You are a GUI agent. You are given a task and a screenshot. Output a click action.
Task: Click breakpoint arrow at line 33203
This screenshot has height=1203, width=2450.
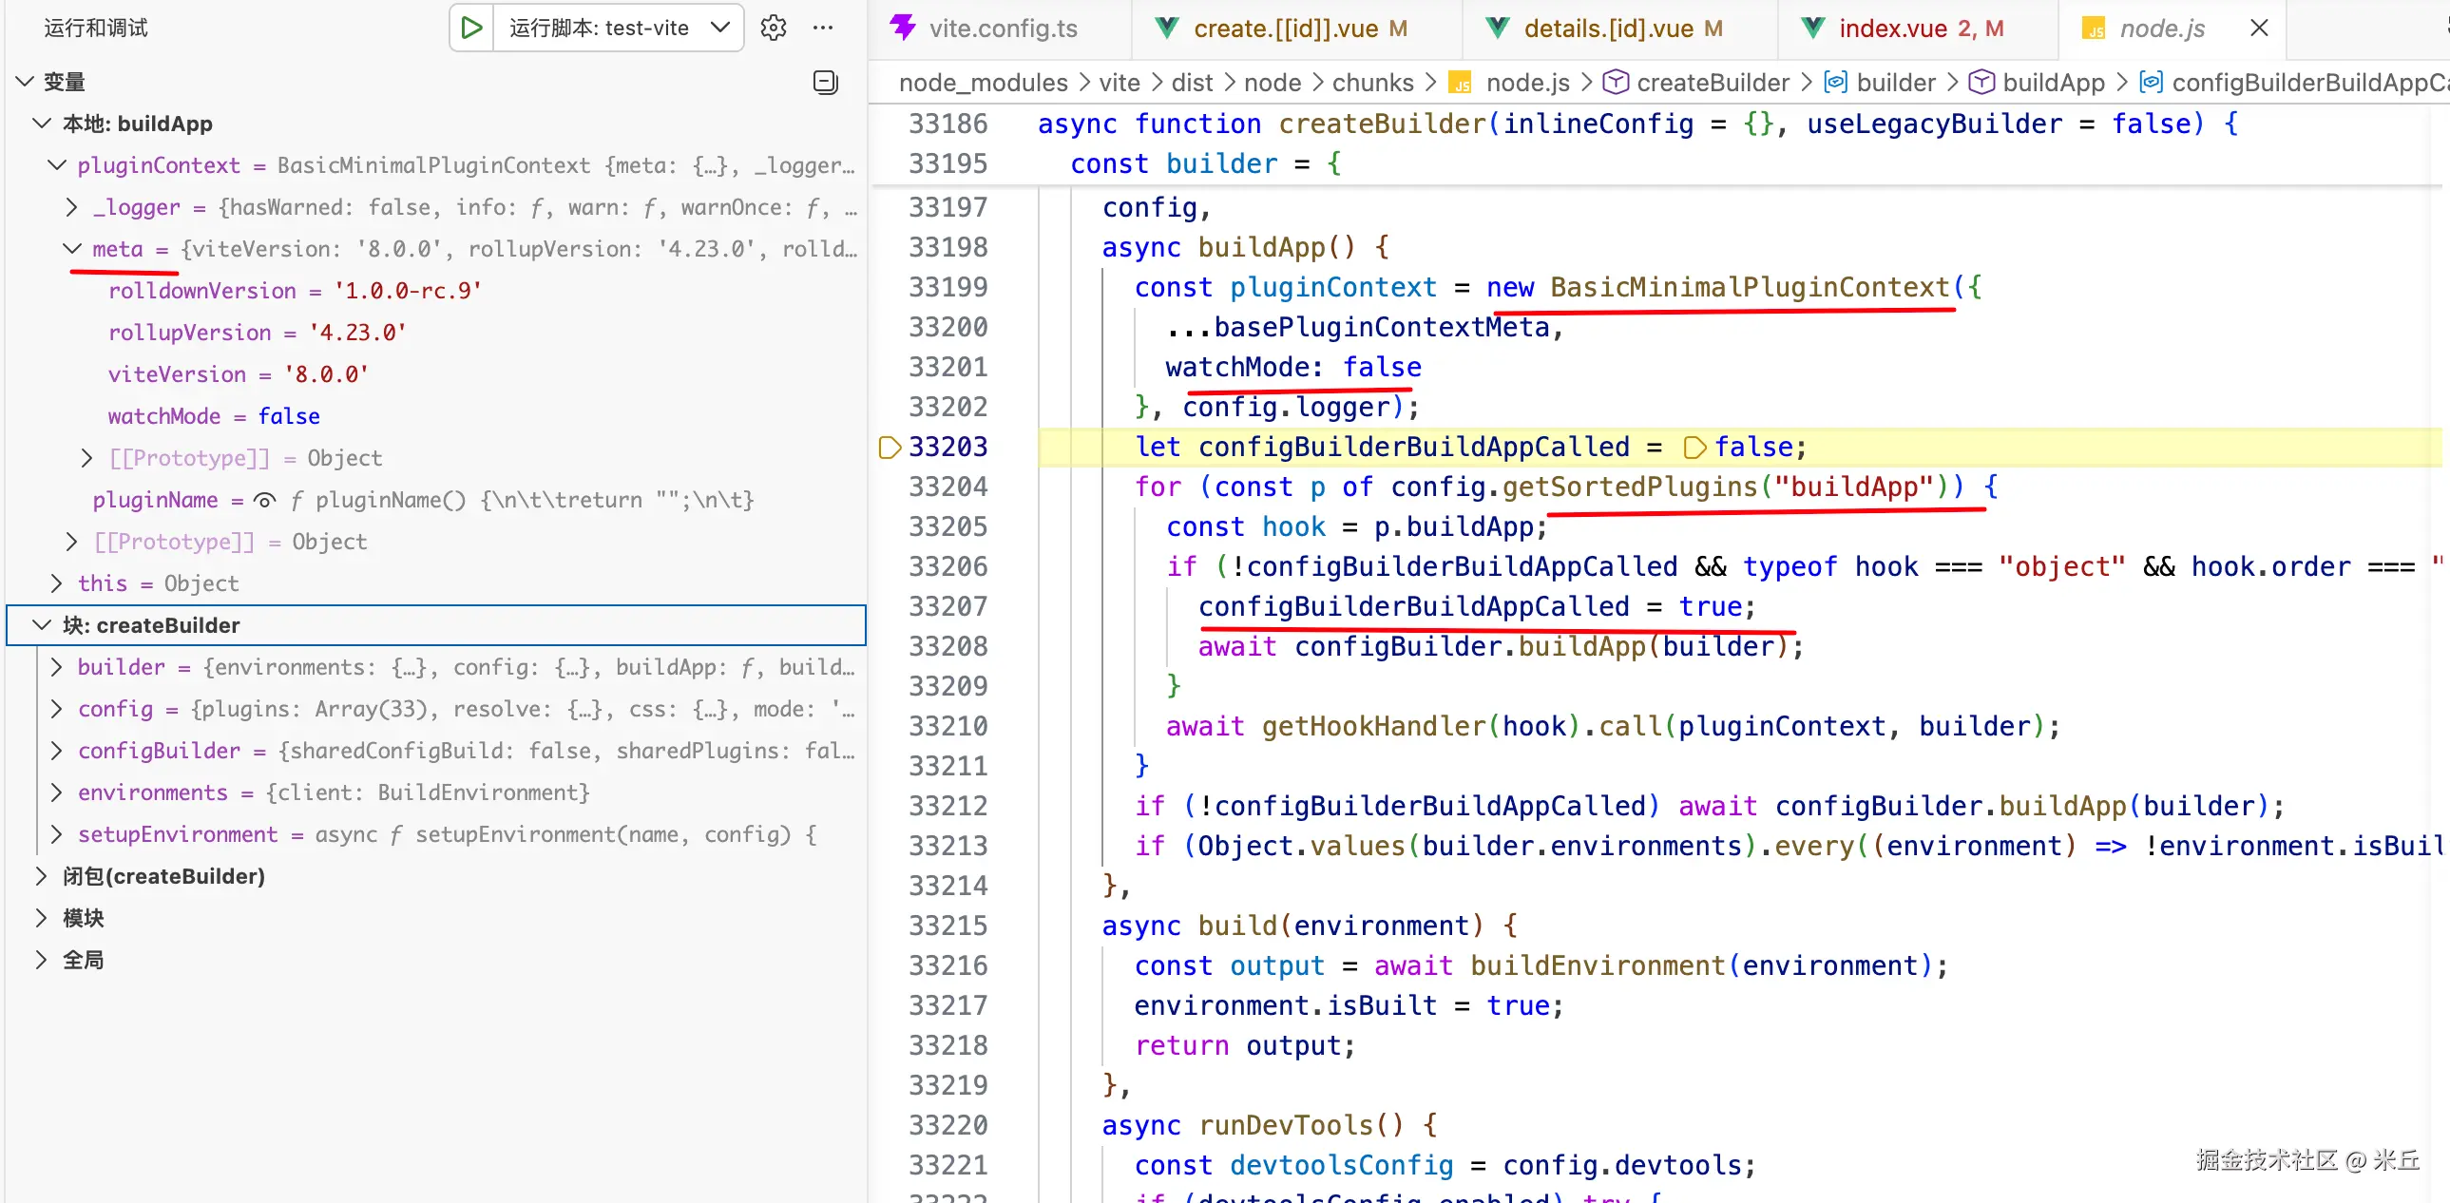[889, 447]
